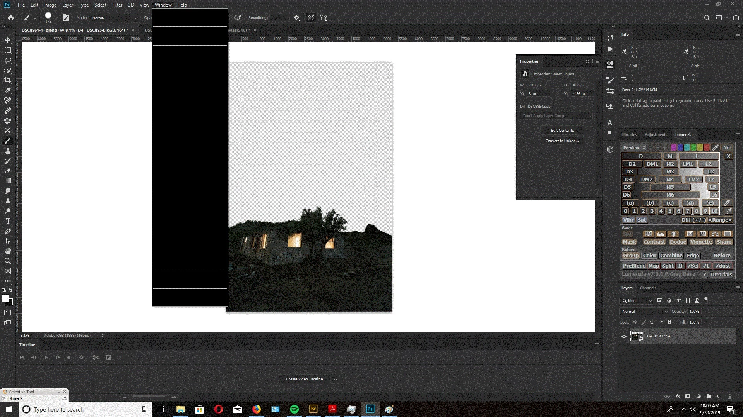
Task: Click the foreground color swatch
Action: coord(5,298)
